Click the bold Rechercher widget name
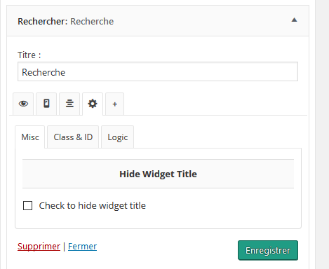 [x=43, y=22]
